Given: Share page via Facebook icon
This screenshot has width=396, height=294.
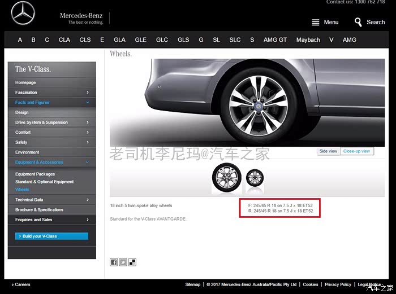Looking at the screenshot, I should click(114, 262).
